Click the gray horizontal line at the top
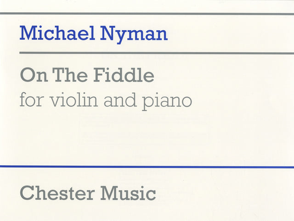This screenshot has width=294, height=221. [x=147, y=14]
